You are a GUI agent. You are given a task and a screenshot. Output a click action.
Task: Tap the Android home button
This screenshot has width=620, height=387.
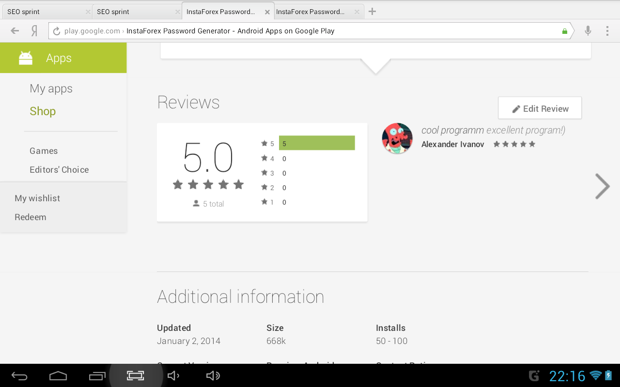[x=58, y=376]
